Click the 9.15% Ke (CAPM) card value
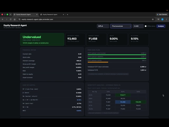This screenshot has height=127, width=169. coord(135,39)
